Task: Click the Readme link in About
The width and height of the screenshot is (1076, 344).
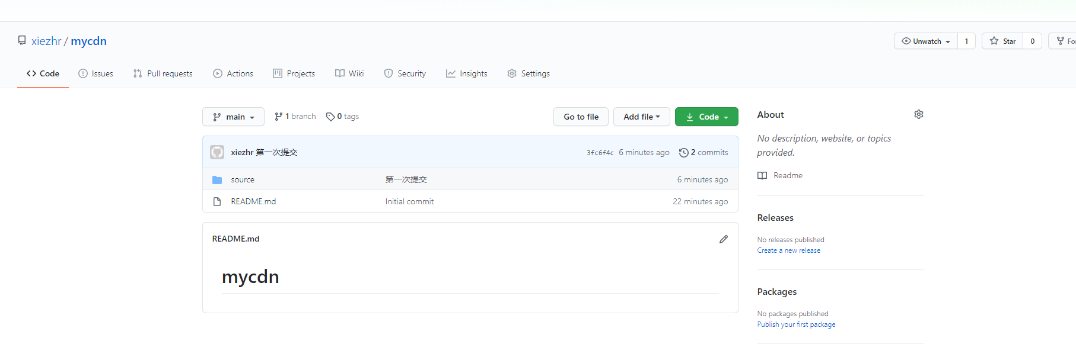Action: (x=788, y=175)
